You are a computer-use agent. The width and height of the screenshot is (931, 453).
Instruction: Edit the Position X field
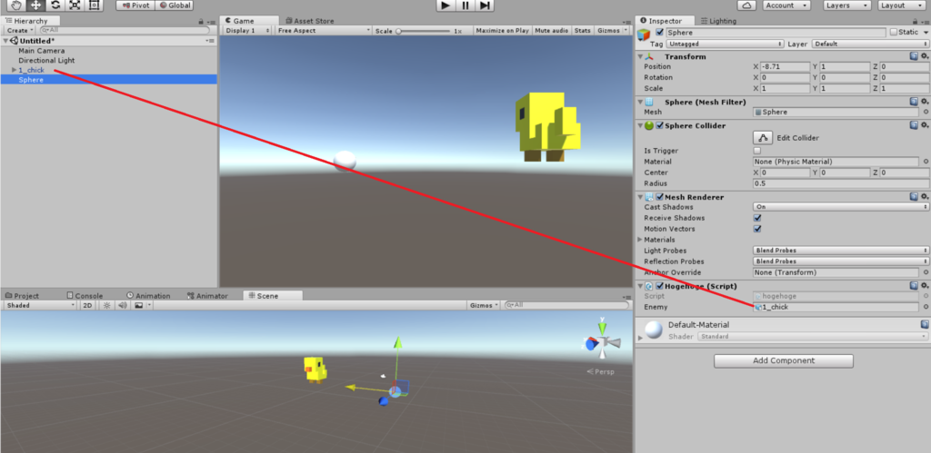point(785,67)
